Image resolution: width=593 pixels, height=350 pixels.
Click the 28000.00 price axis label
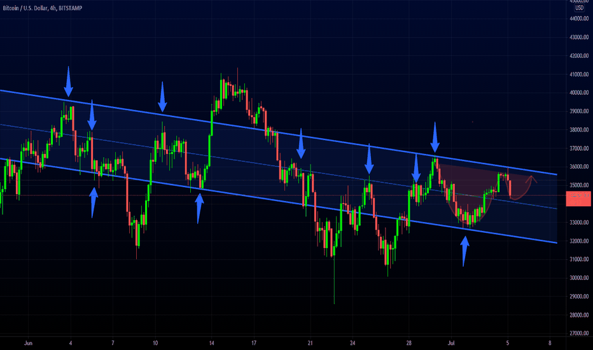[x=579, y=315]
